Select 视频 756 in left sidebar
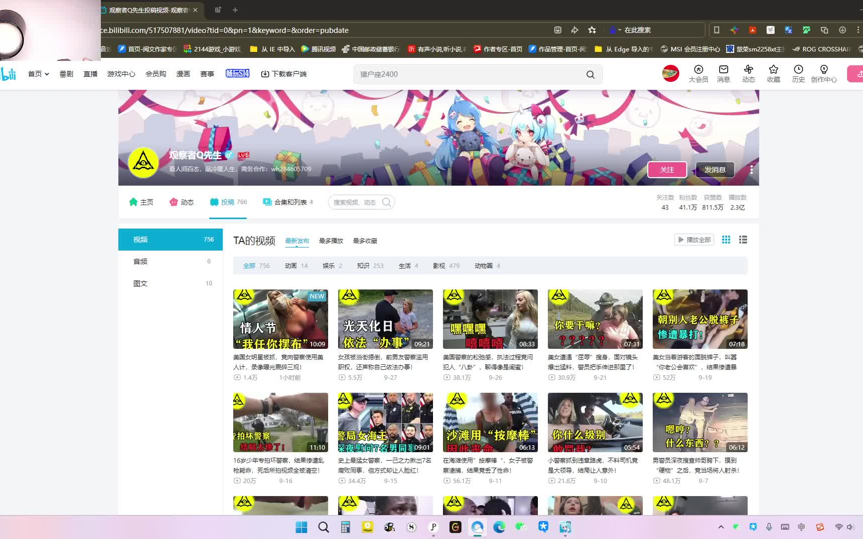863x539 pixels. pos(170,240)
